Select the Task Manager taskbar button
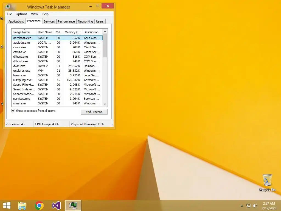This screenshot has width=281, height=211. (x=73, y=206)
